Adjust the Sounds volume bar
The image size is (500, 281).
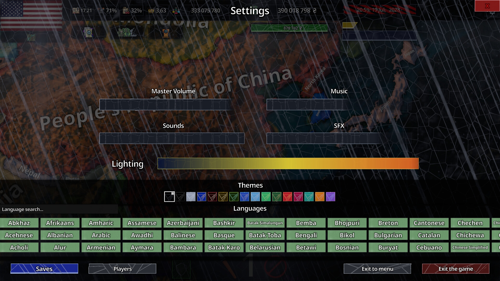point(172,138)
